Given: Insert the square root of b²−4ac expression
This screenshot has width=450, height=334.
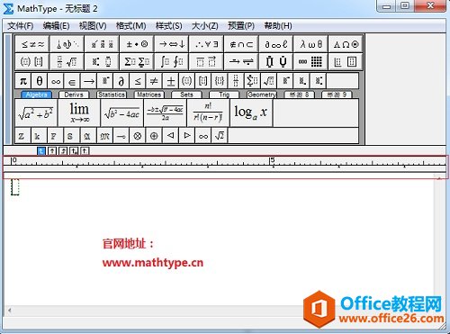Looking at the screenshot, I should (122, 113).
